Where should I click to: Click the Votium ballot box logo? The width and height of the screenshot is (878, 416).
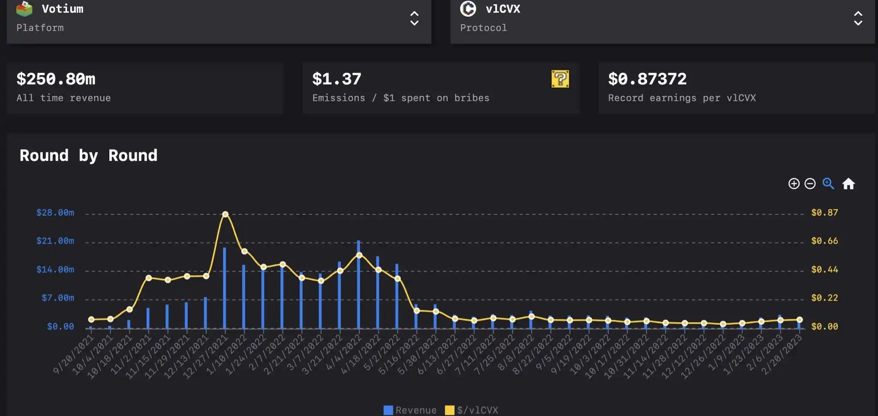(x=24, y=9)
